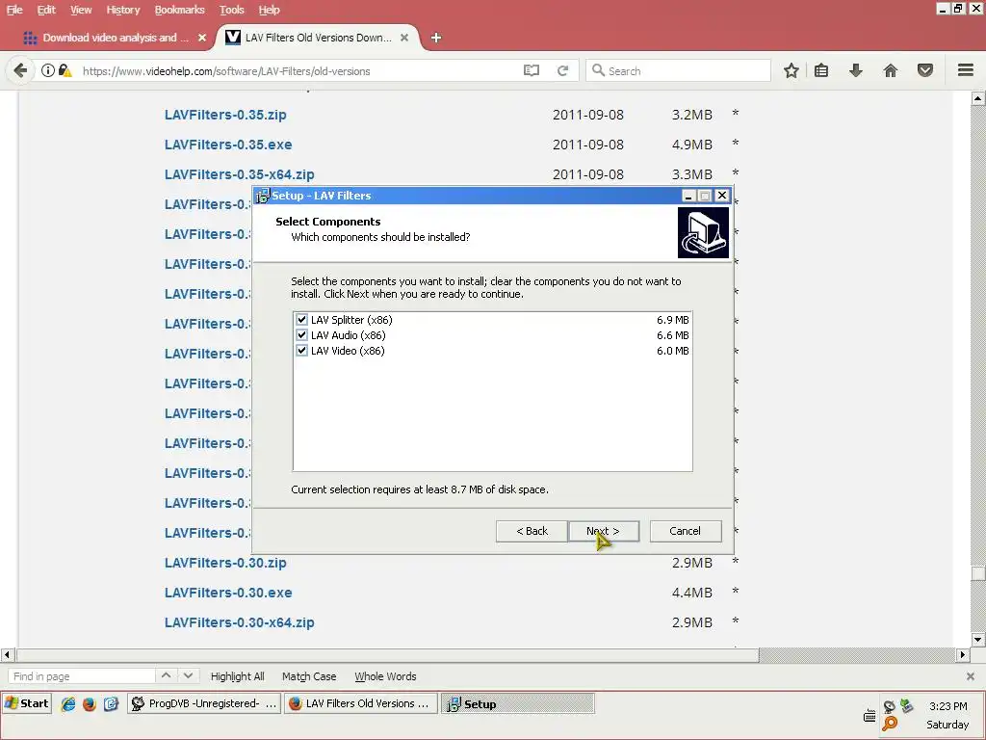Open the File menu

[14, 10]
